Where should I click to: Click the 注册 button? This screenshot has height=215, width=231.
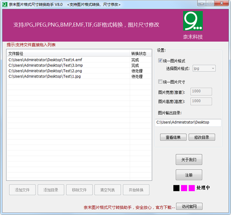tap(189, 175)
